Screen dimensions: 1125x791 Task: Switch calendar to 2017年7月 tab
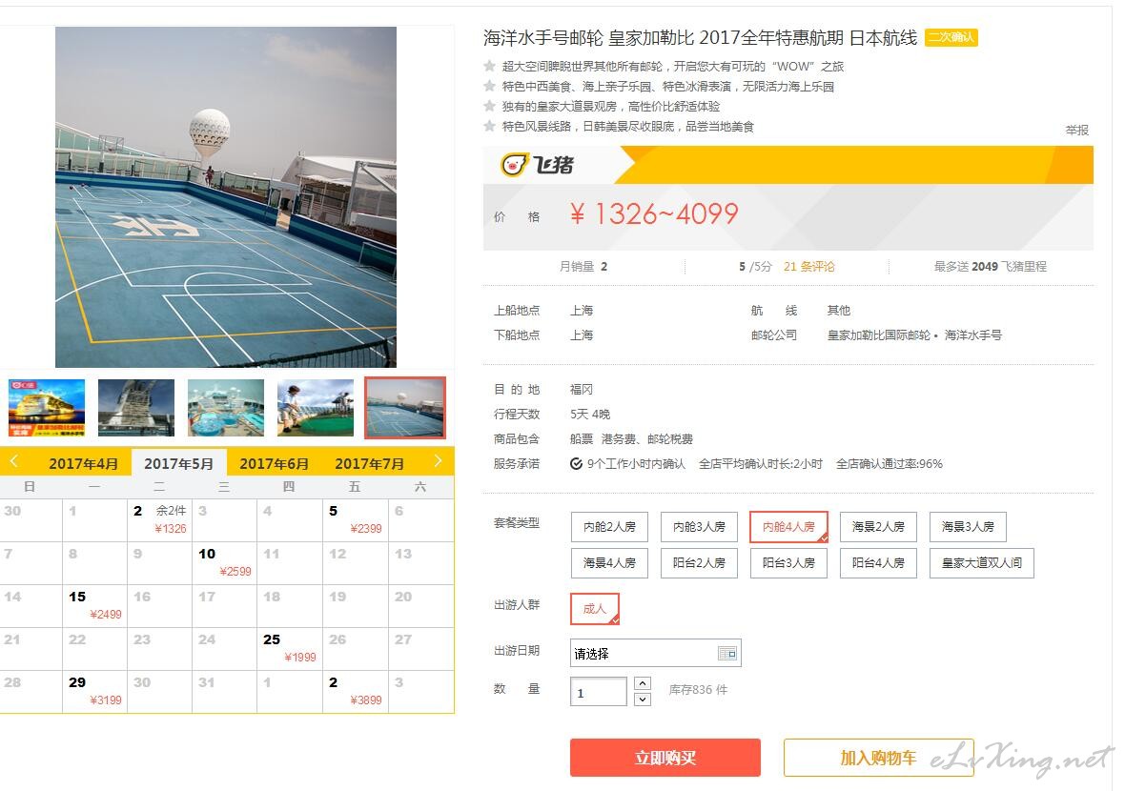click(370, 463)
